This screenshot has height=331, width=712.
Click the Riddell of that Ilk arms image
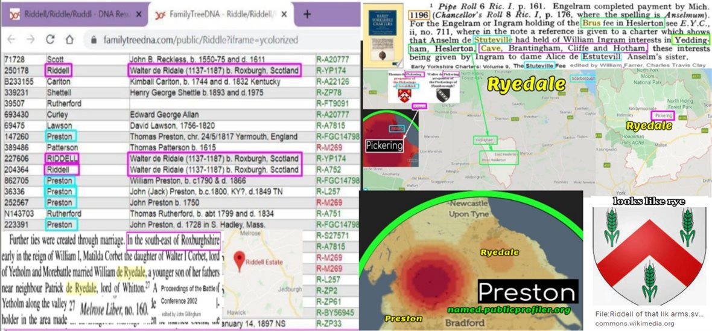648,251
